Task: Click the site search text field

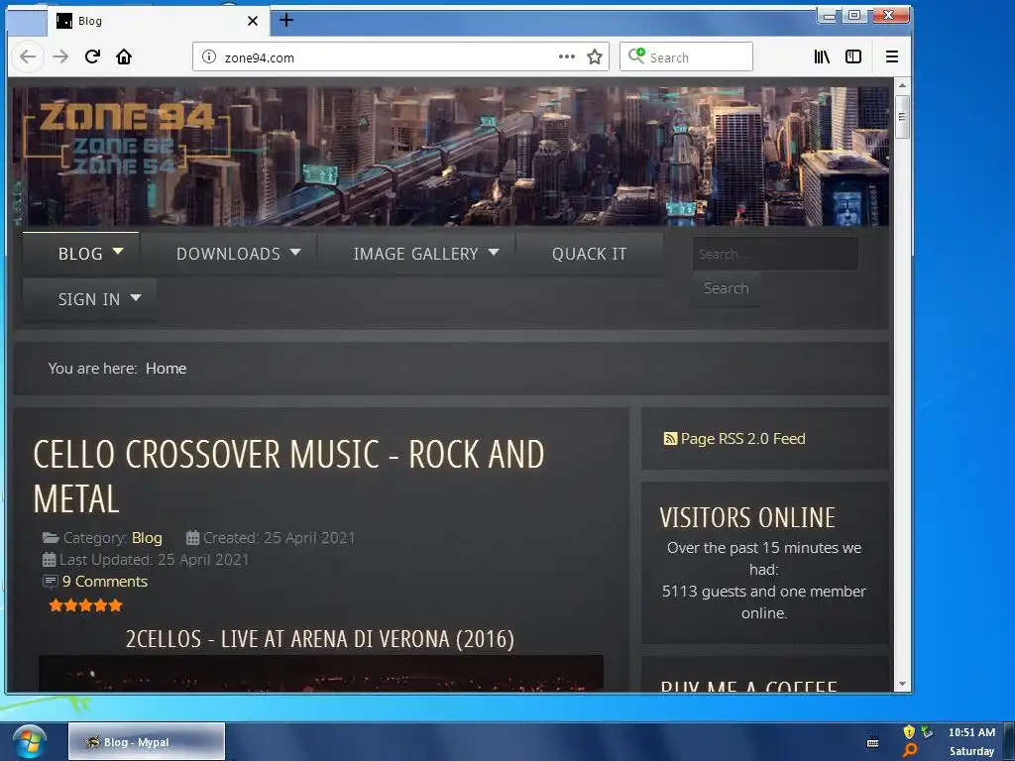Action: (775, 254)
